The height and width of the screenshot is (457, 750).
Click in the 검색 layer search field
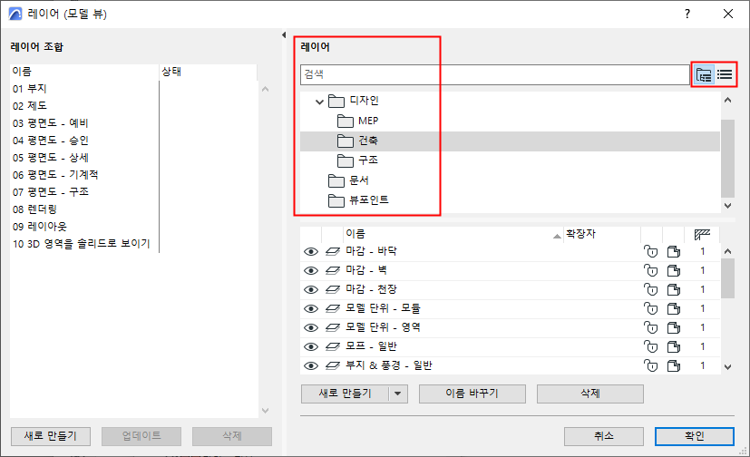[x=494, y=74]
